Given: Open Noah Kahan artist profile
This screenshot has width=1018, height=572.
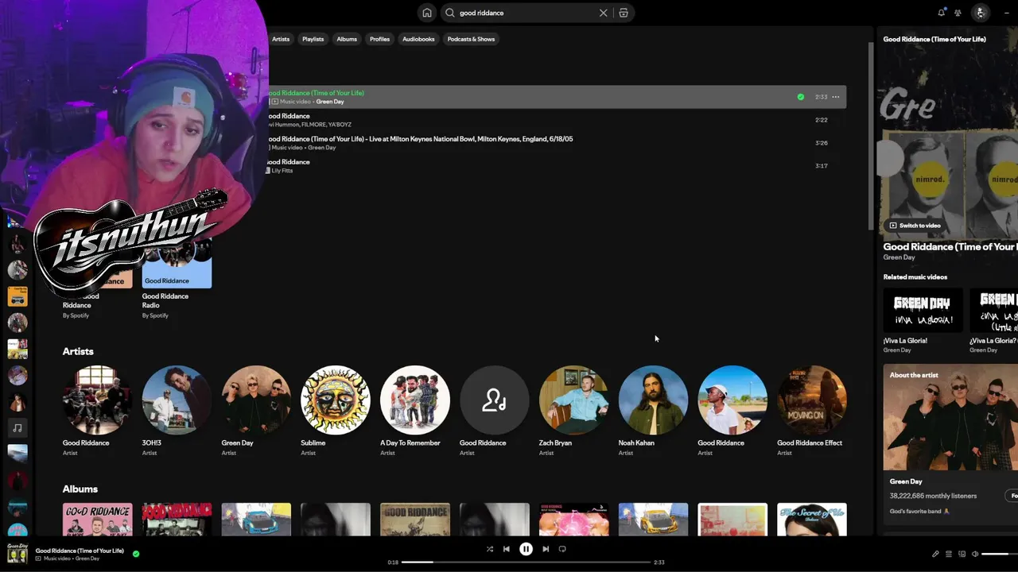Looking at the screenshot, I should 654,400.
